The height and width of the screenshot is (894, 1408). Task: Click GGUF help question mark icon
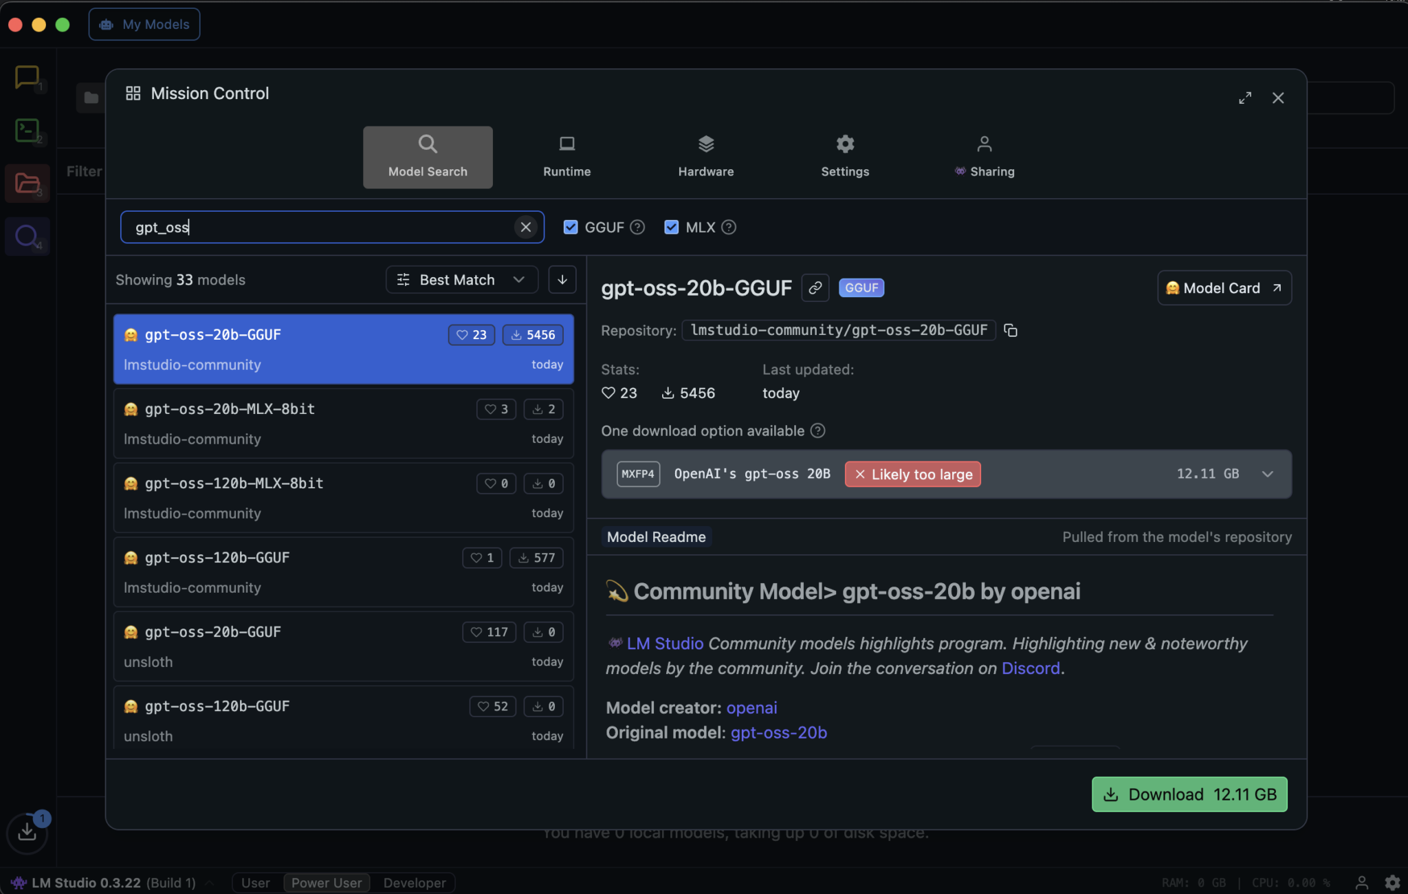[x=637, y=227]
